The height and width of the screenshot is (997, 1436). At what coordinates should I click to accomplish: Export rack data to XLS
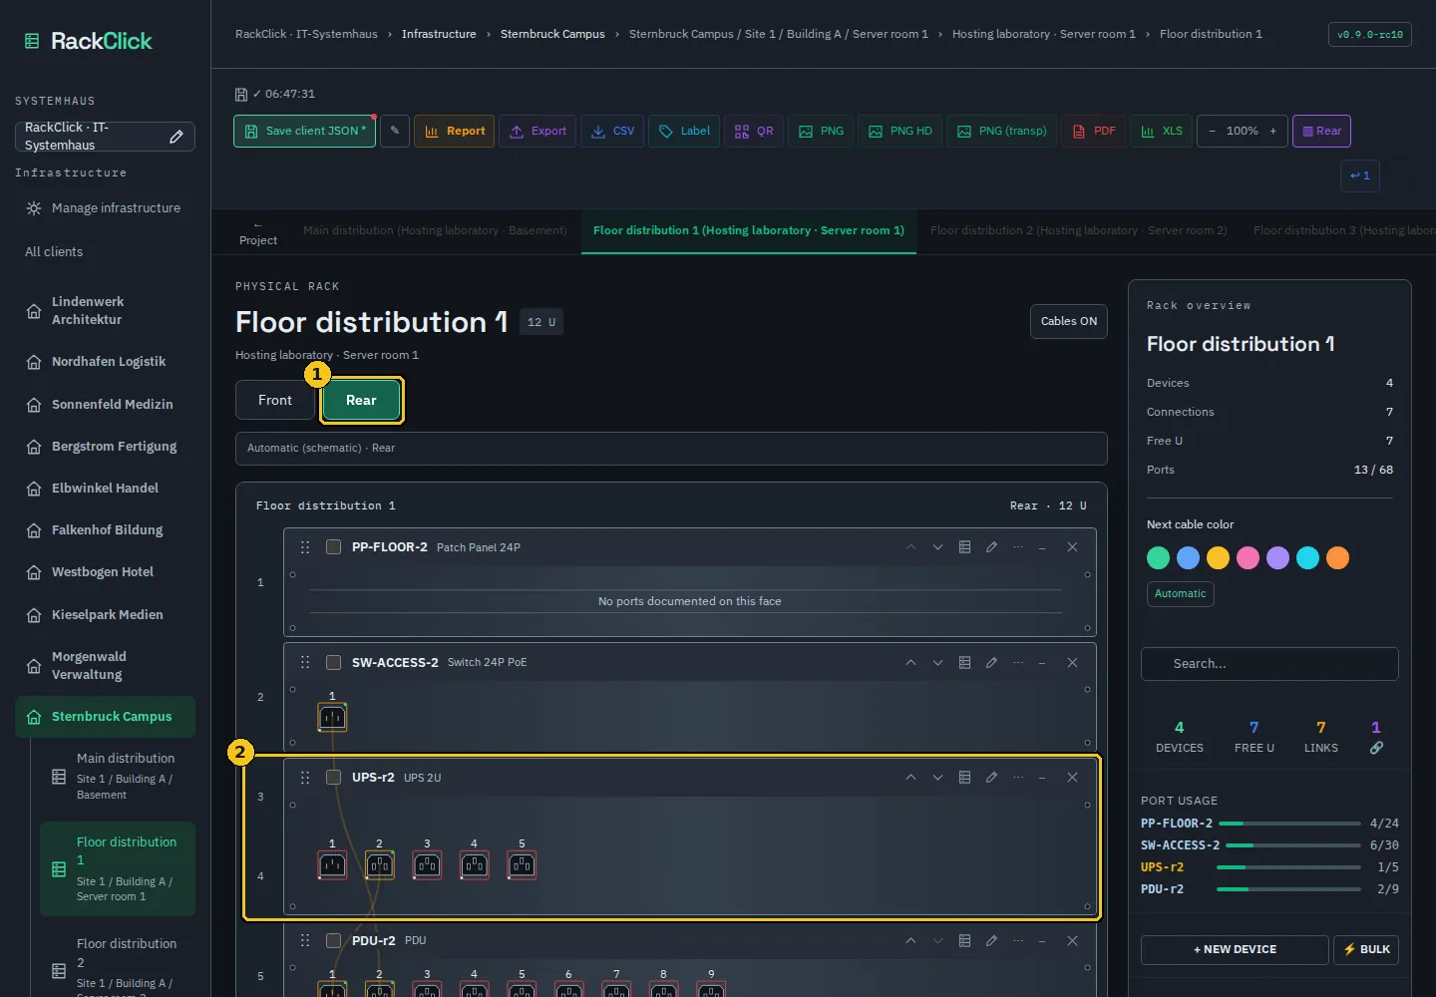1162,131
